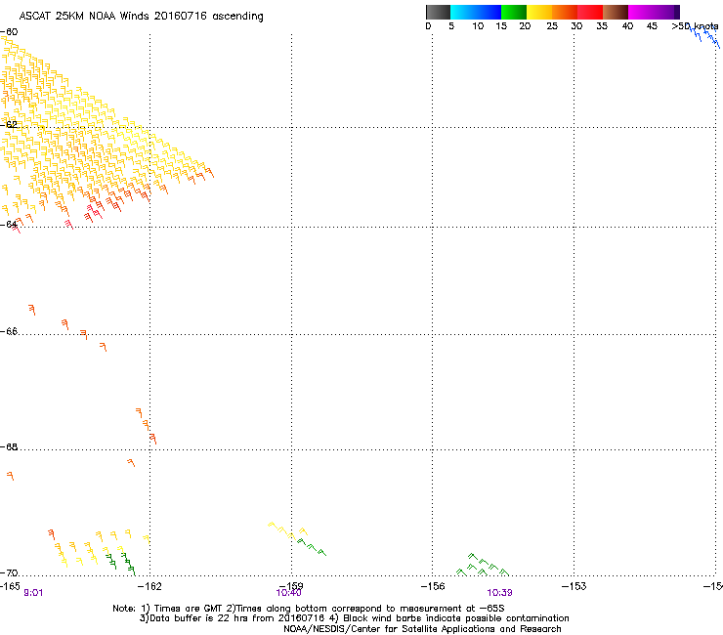The image size is (723, 635).
Task: Click the note line 'Times are GMT'
Action: point(309,609)
